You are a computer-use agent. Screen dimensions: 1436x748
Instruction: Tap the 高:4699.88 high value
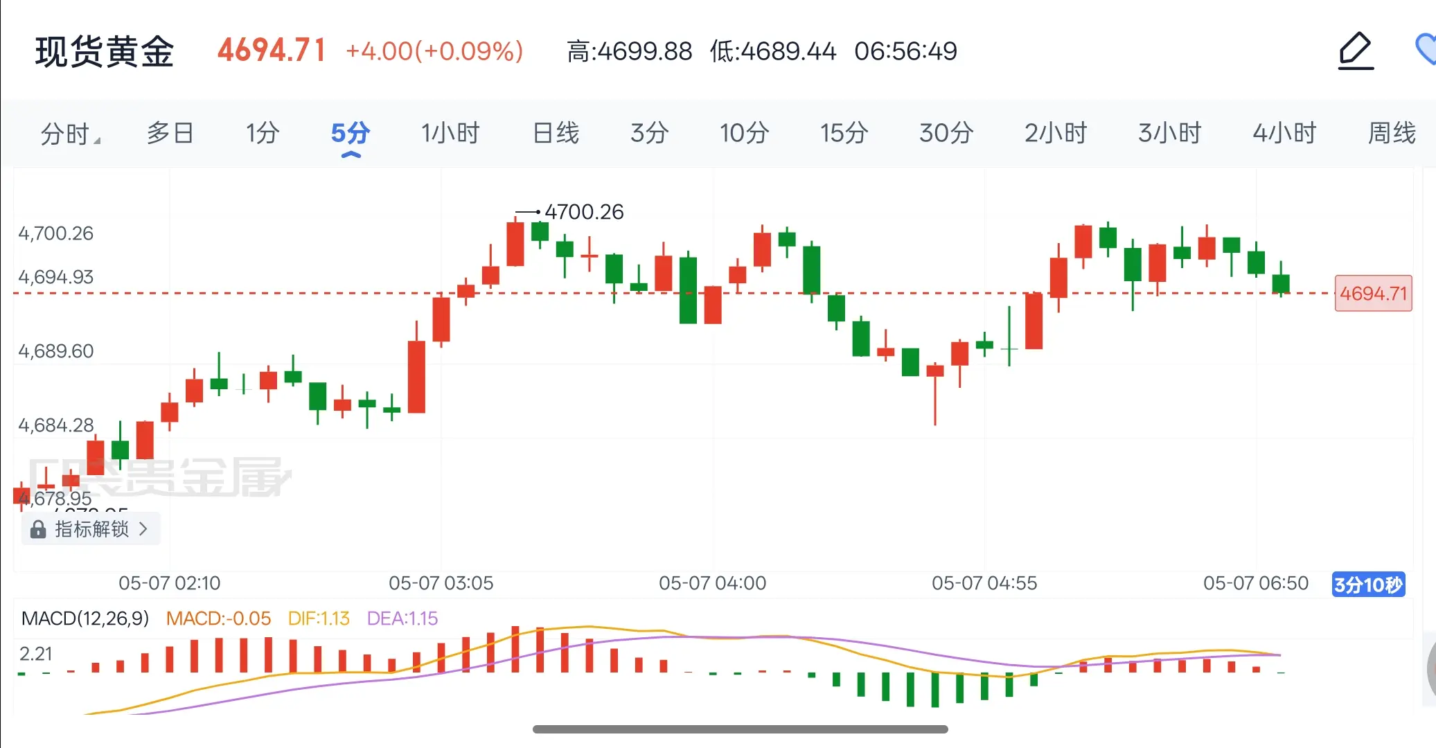coord(629,51)
